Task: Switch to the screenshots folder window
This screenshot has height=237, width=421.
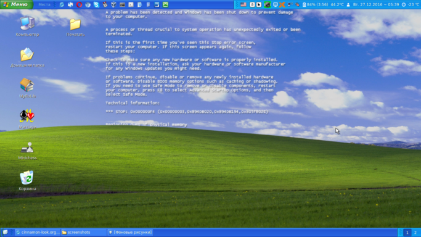Action: pos(83,232)
